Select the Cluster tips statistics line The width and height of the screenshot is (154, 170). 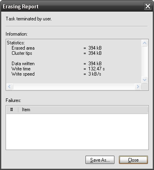[57, 53]
